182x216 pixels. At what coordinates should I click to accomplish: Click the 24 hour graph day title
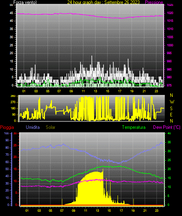pos(103,2)
